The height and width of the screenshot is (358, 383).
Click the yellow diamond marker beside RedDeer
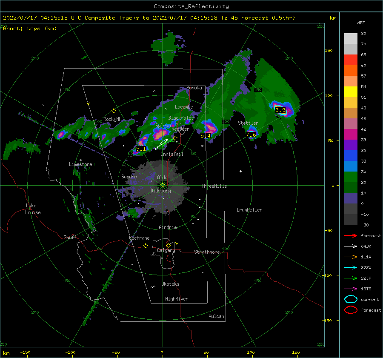point(175,138)
